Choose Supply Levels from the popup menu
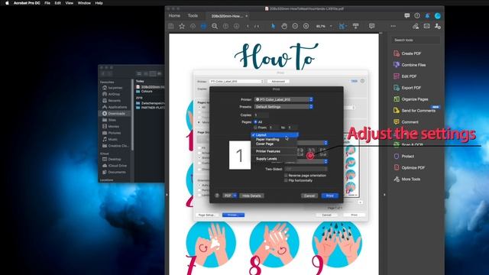Image resolution: width=489 pixels, height=275 pixels. (x=267, y=159)
